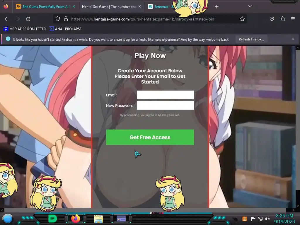
Task: Click the orange tray icon
Action: tap(245, 219)
